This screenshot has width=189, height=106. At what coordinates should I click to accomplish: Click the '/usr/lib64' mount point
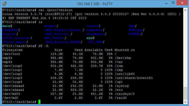click(125, 74)
